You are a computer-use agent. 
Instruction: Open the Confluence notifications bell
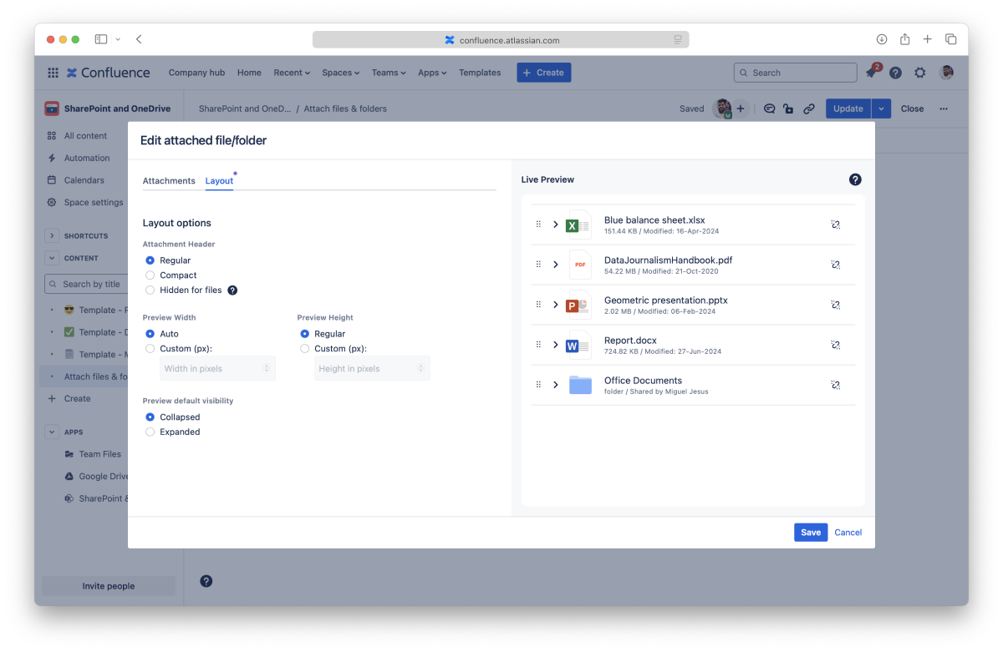[871, 73]
